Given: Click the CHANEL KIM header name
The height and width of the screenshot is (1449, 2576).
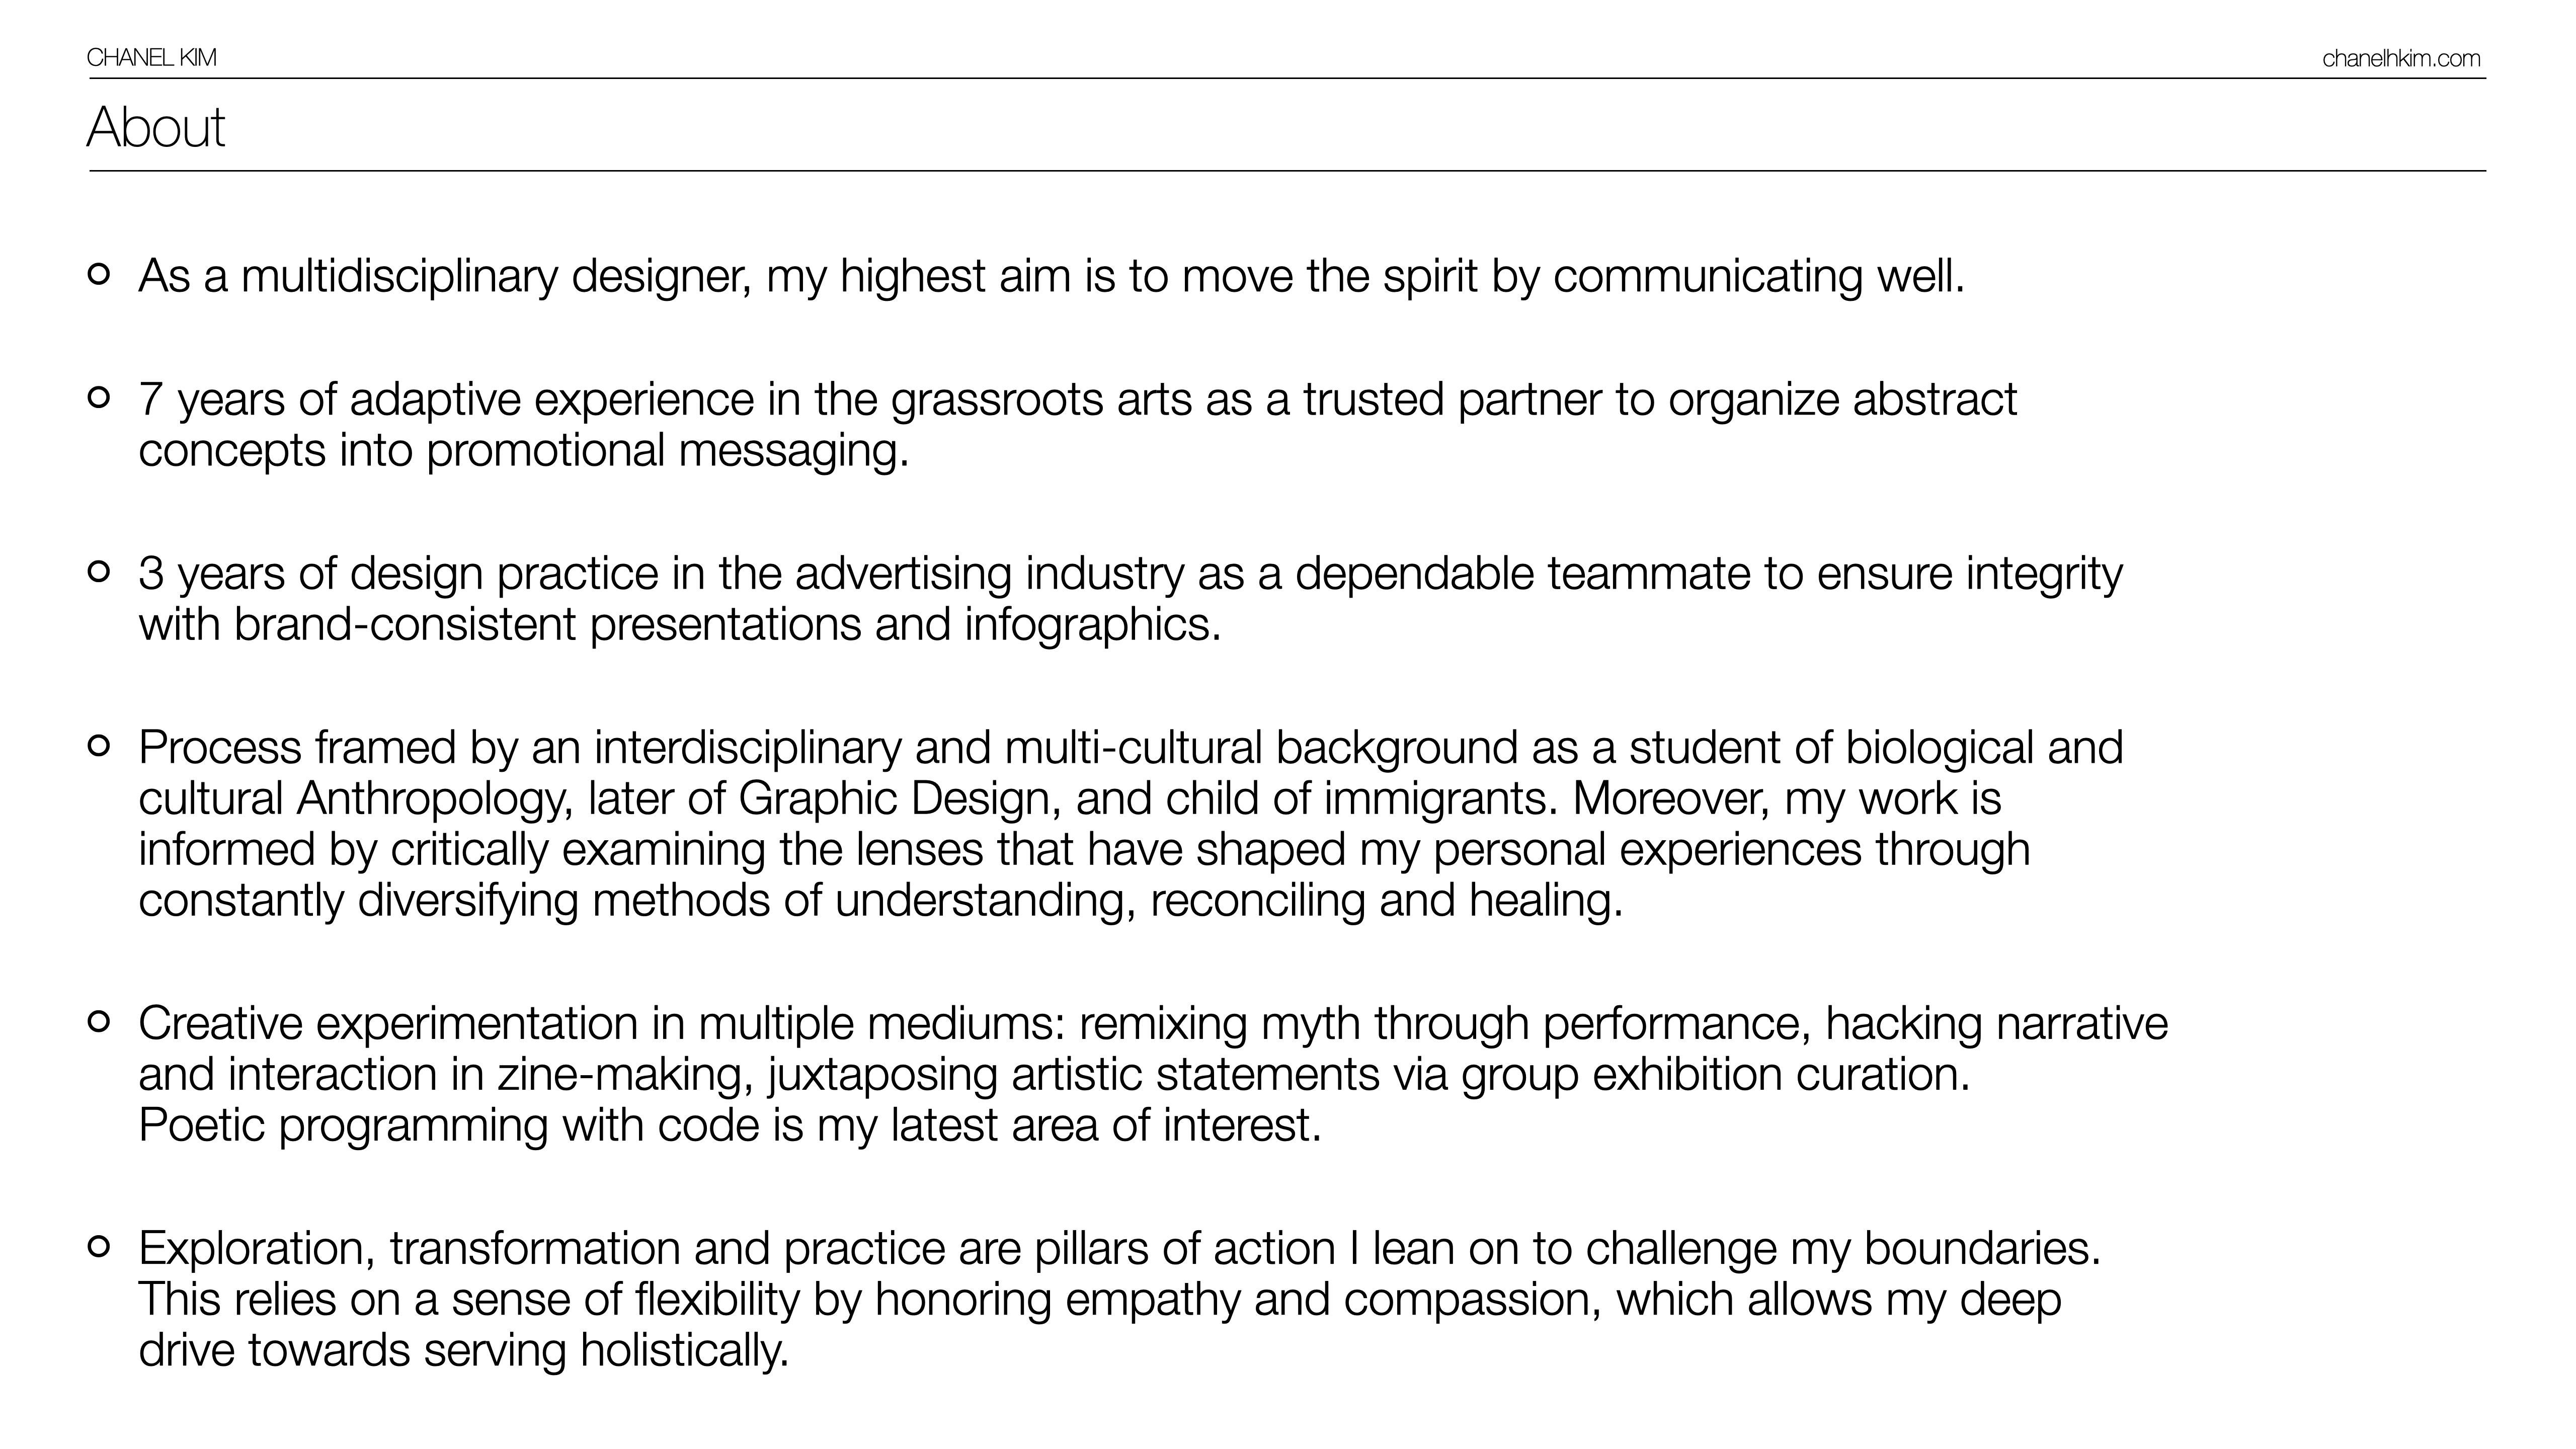Looking at the screenshot, I should (151, 58).
